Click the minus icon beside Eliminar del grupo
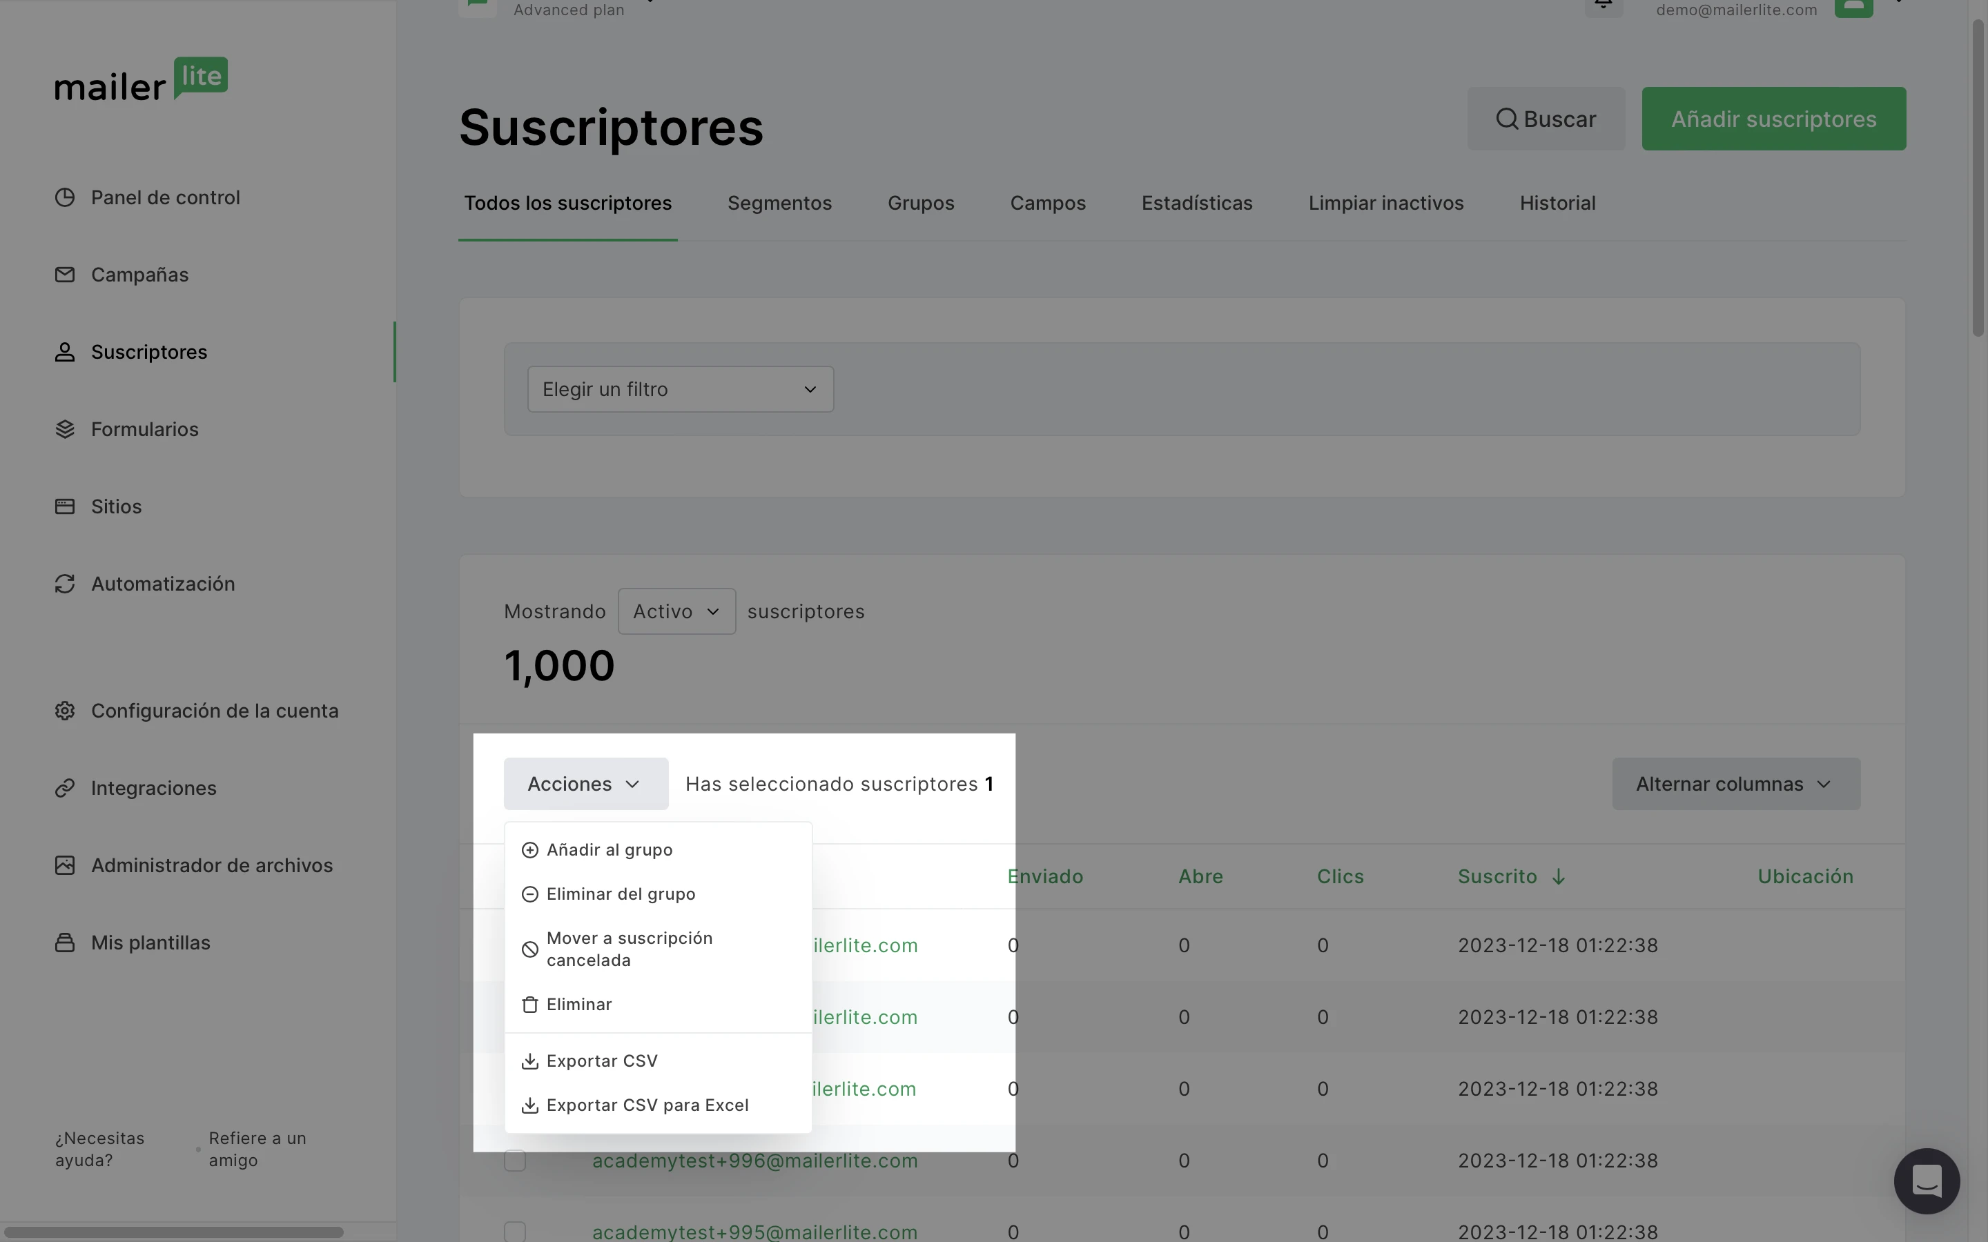This screenshot has height=1242, width=1988. click(530, 894)
